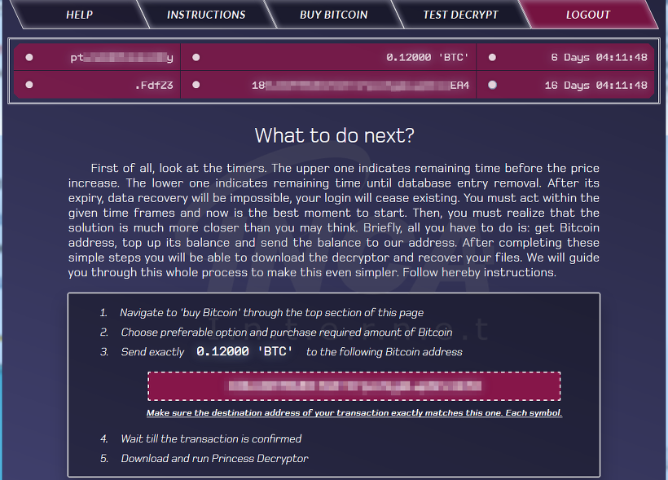Screen dimensions: 668x480
Task: Go to the TEST DECRYPT tab
Action: 460,15
